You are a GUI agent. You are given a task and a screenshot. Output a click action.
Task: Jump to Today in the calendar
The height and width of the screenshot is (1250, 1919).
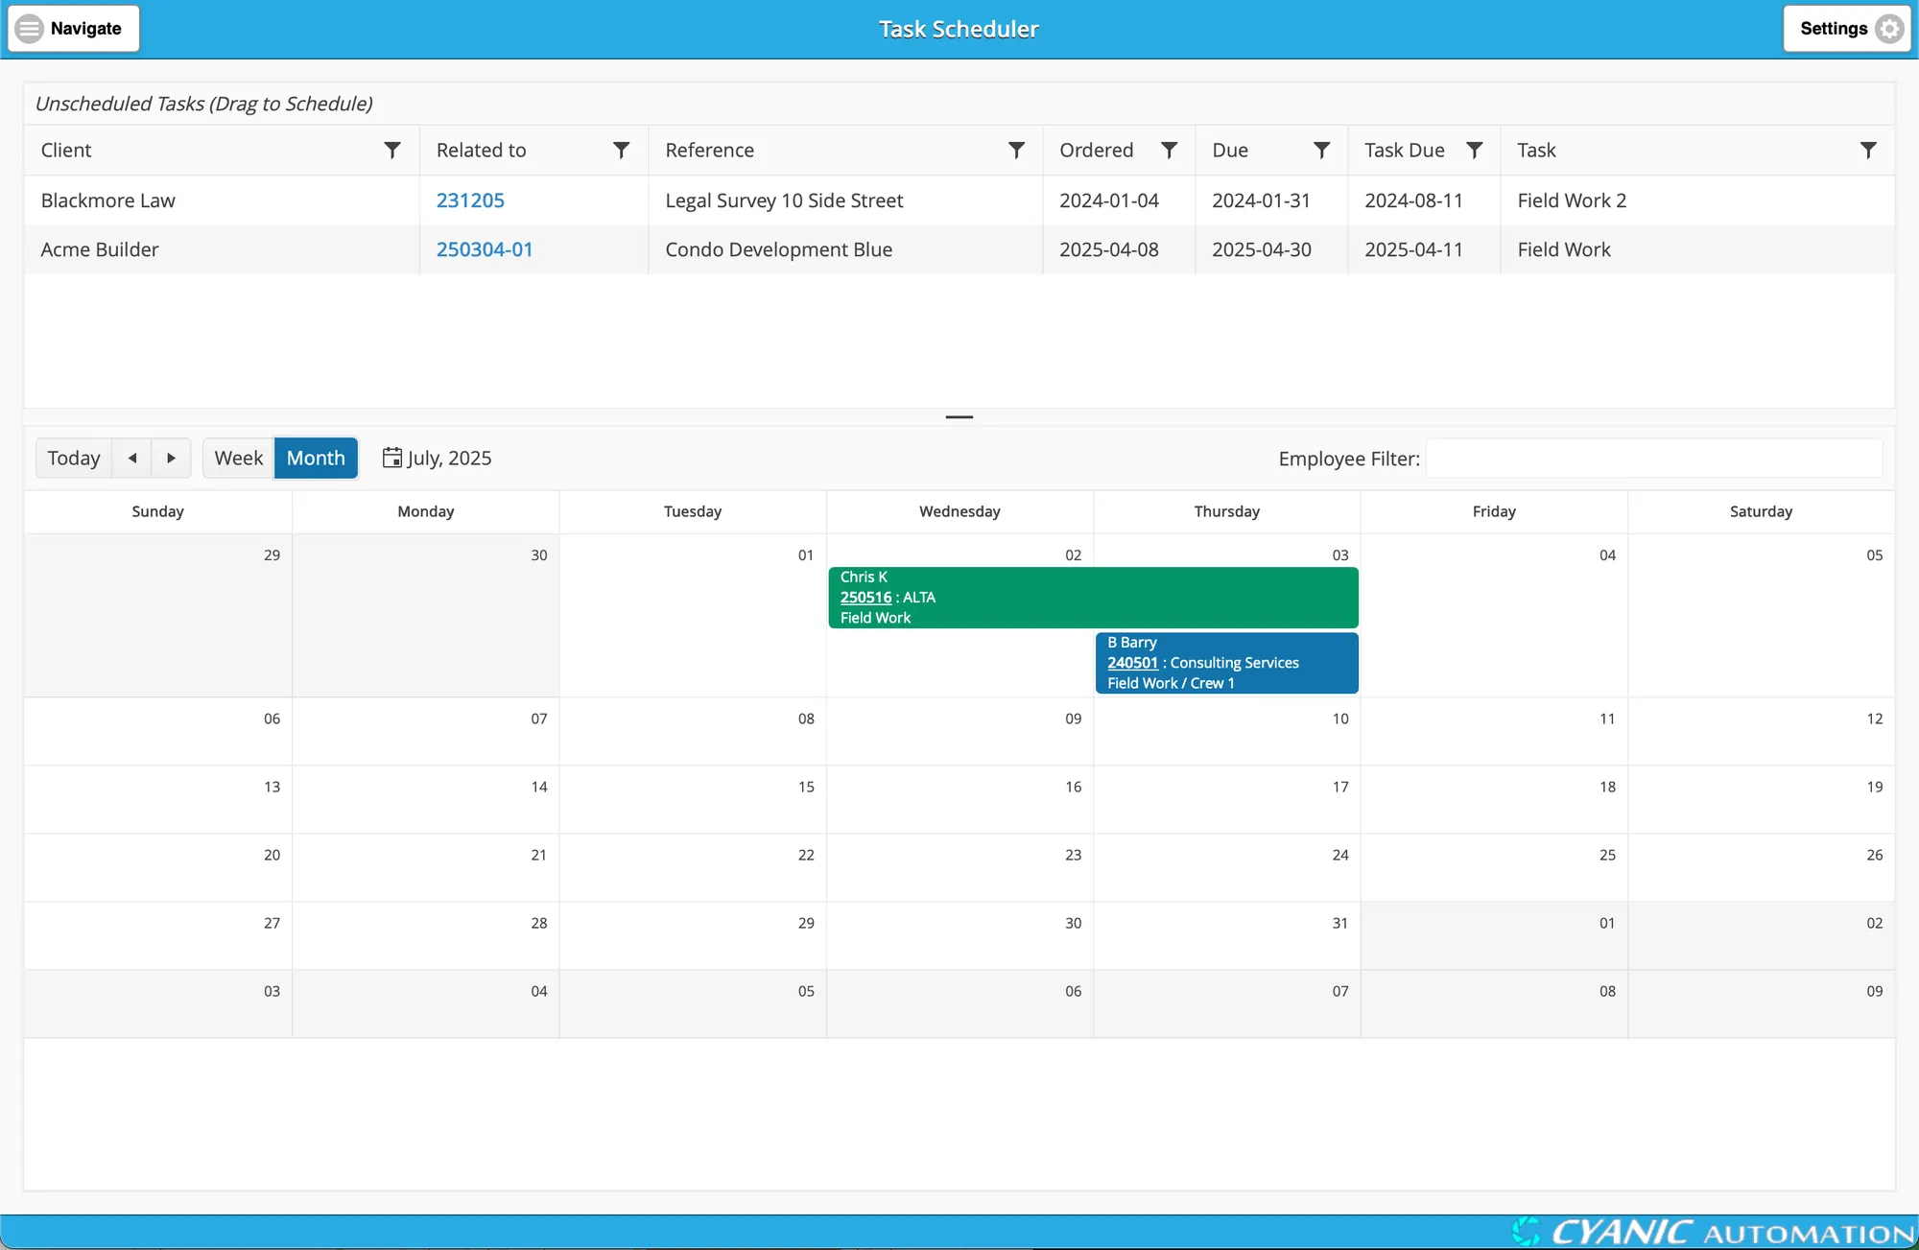[x=74, y=458]
